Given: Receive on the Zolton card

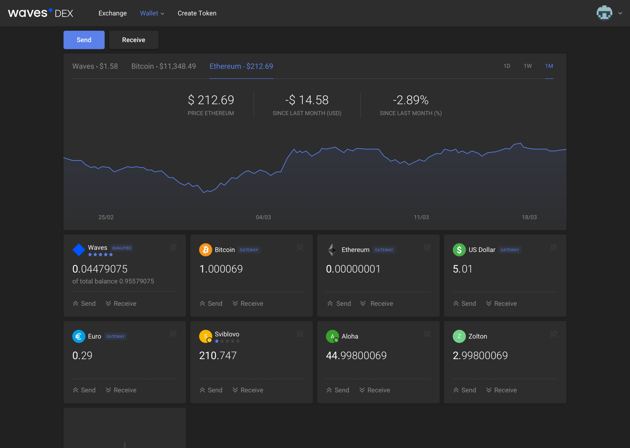Looking at the screenshot, I should click(x=502, y=390).
